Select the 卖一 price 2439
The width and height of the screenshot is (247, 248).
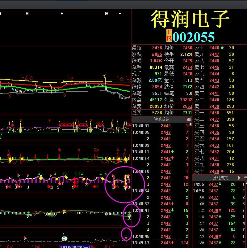point(214,106)
